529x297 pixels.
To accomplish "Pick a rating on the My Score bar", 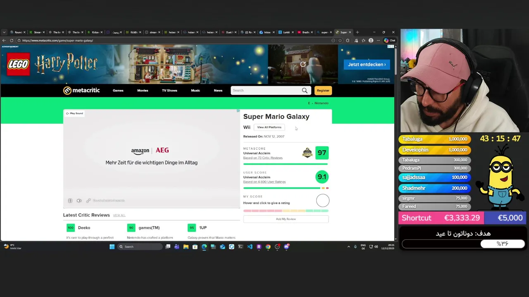I will coord(286,211).
